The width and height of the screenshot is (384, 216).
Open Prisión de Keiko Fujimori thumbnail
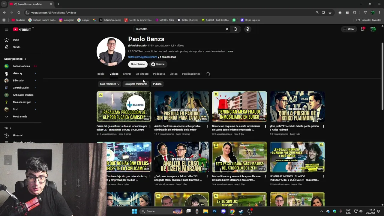297,106
